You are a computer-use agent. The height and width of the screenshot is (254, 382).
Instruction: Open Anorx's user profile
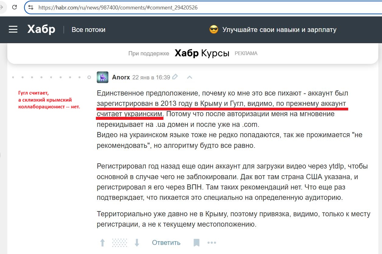click(121, 77)
